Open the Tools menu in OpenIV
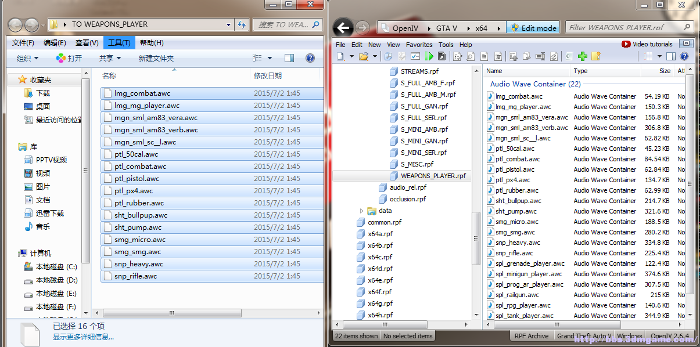This screenshot has width=700, height=347. pyautogui.click(x=446, y=45)
